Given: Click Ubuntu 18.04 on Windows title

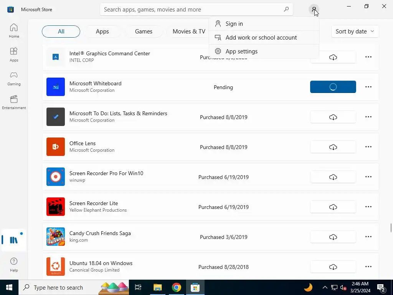Looking at the screenshot, I should coord(101,264).
